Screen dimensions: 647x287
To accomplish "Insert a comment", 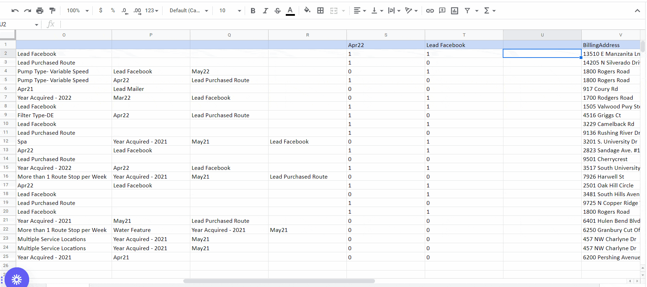I will click(442, 11).
